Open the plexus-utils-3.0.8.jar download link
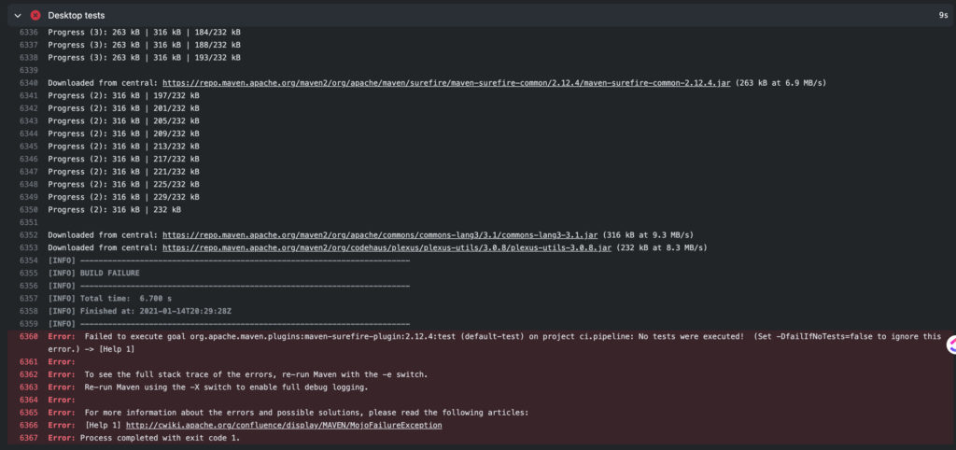The image size is (956, 450). 387,248
